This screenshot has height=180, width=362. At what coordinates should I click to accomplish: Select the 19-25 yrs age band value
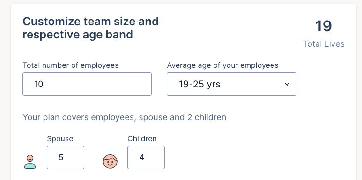(199, 84)
